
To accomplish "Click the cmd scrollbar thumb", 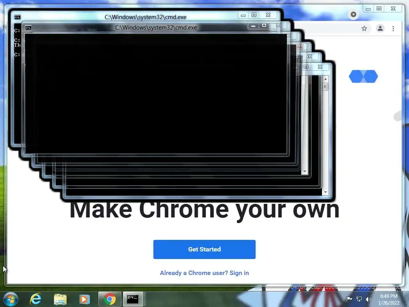I will 325,87.
